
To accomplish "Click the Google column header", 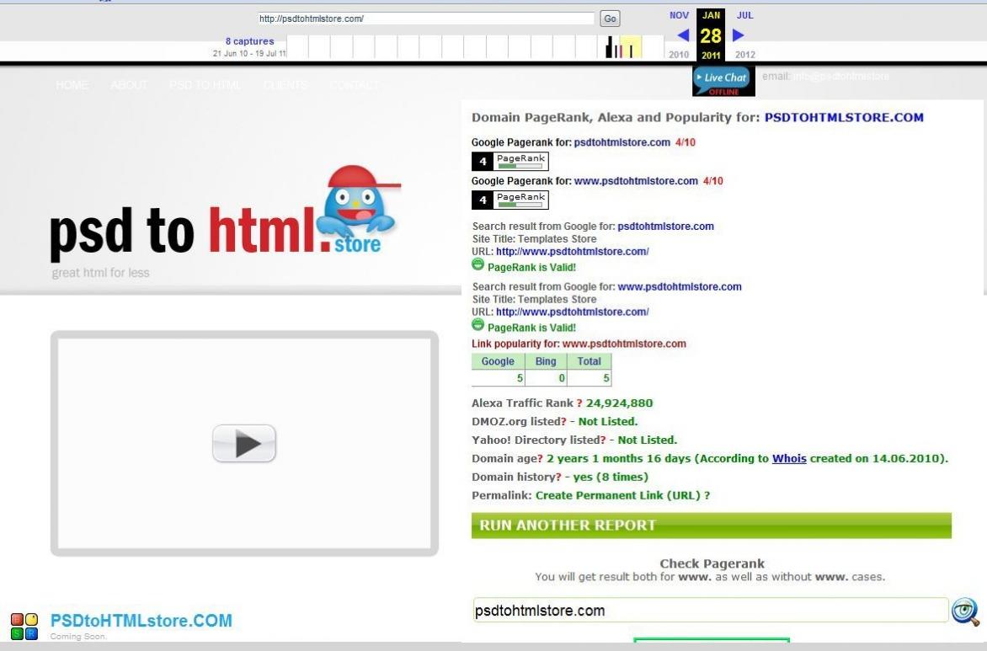I will (x=498, y=361).
